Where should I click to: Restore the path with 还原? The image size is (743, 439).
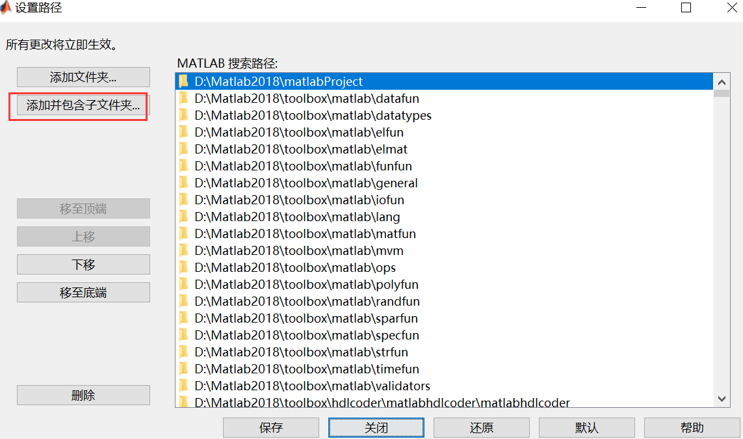[x=482, y=428]
